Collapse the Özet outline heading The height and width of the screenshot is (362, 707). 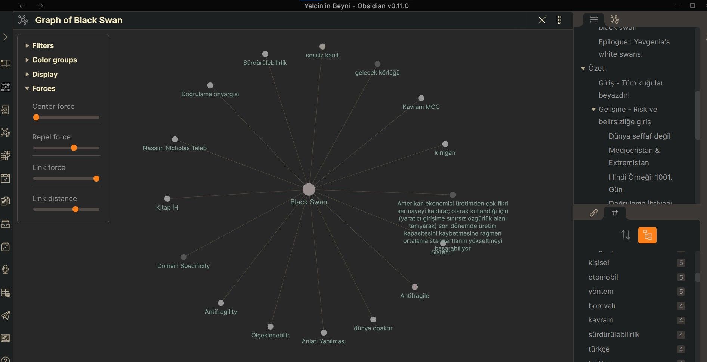tap(583, 68)
